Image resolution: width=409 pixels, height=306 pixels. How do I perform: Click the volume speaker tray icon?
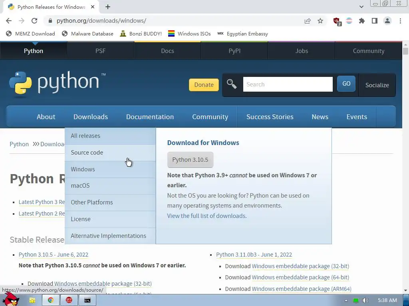[365, 300]
